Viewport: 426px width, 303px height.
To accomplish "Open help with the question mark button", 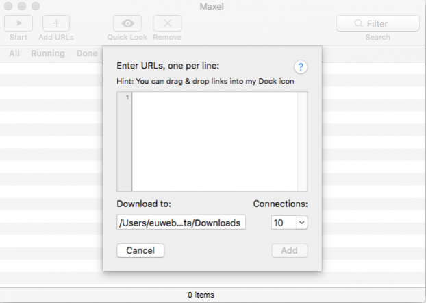I will click(301, 67).
